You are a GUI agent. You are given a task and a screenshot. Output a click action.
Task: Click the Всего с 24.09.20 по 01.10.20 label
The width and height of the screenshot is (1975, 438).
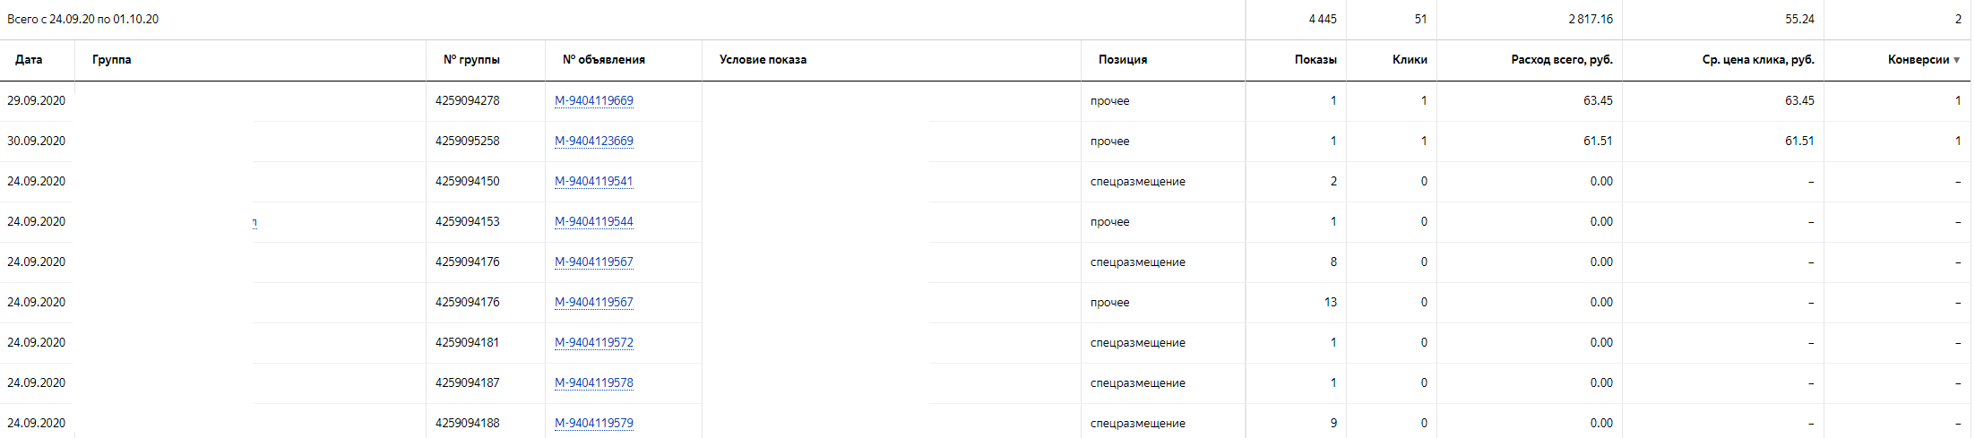point(82,19)
